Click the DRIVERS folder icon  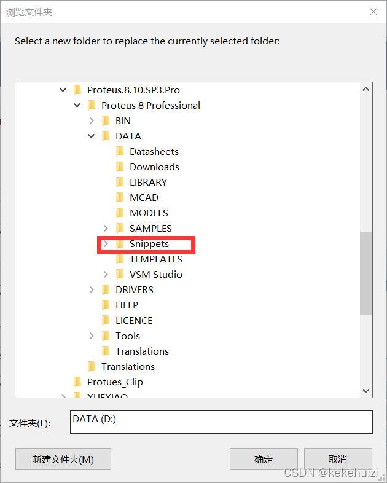tap(106, 289)
